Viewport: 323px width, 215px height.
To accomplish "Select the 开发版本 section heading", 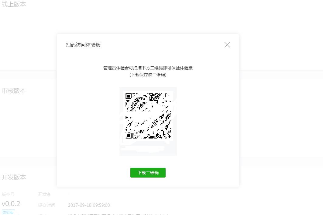I will click(14, 177).
